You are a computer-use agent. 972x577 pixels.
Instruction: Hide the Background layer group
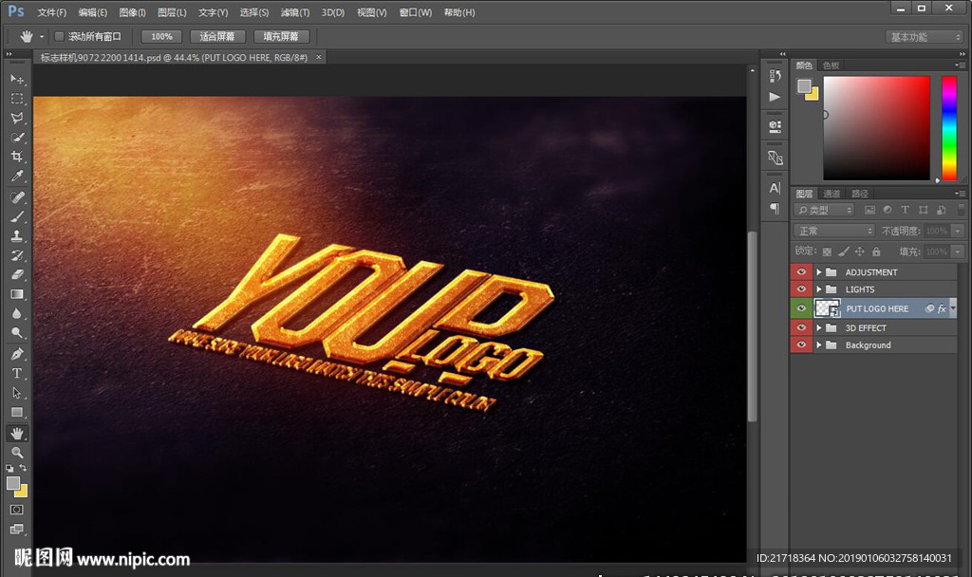pos(801,344)
